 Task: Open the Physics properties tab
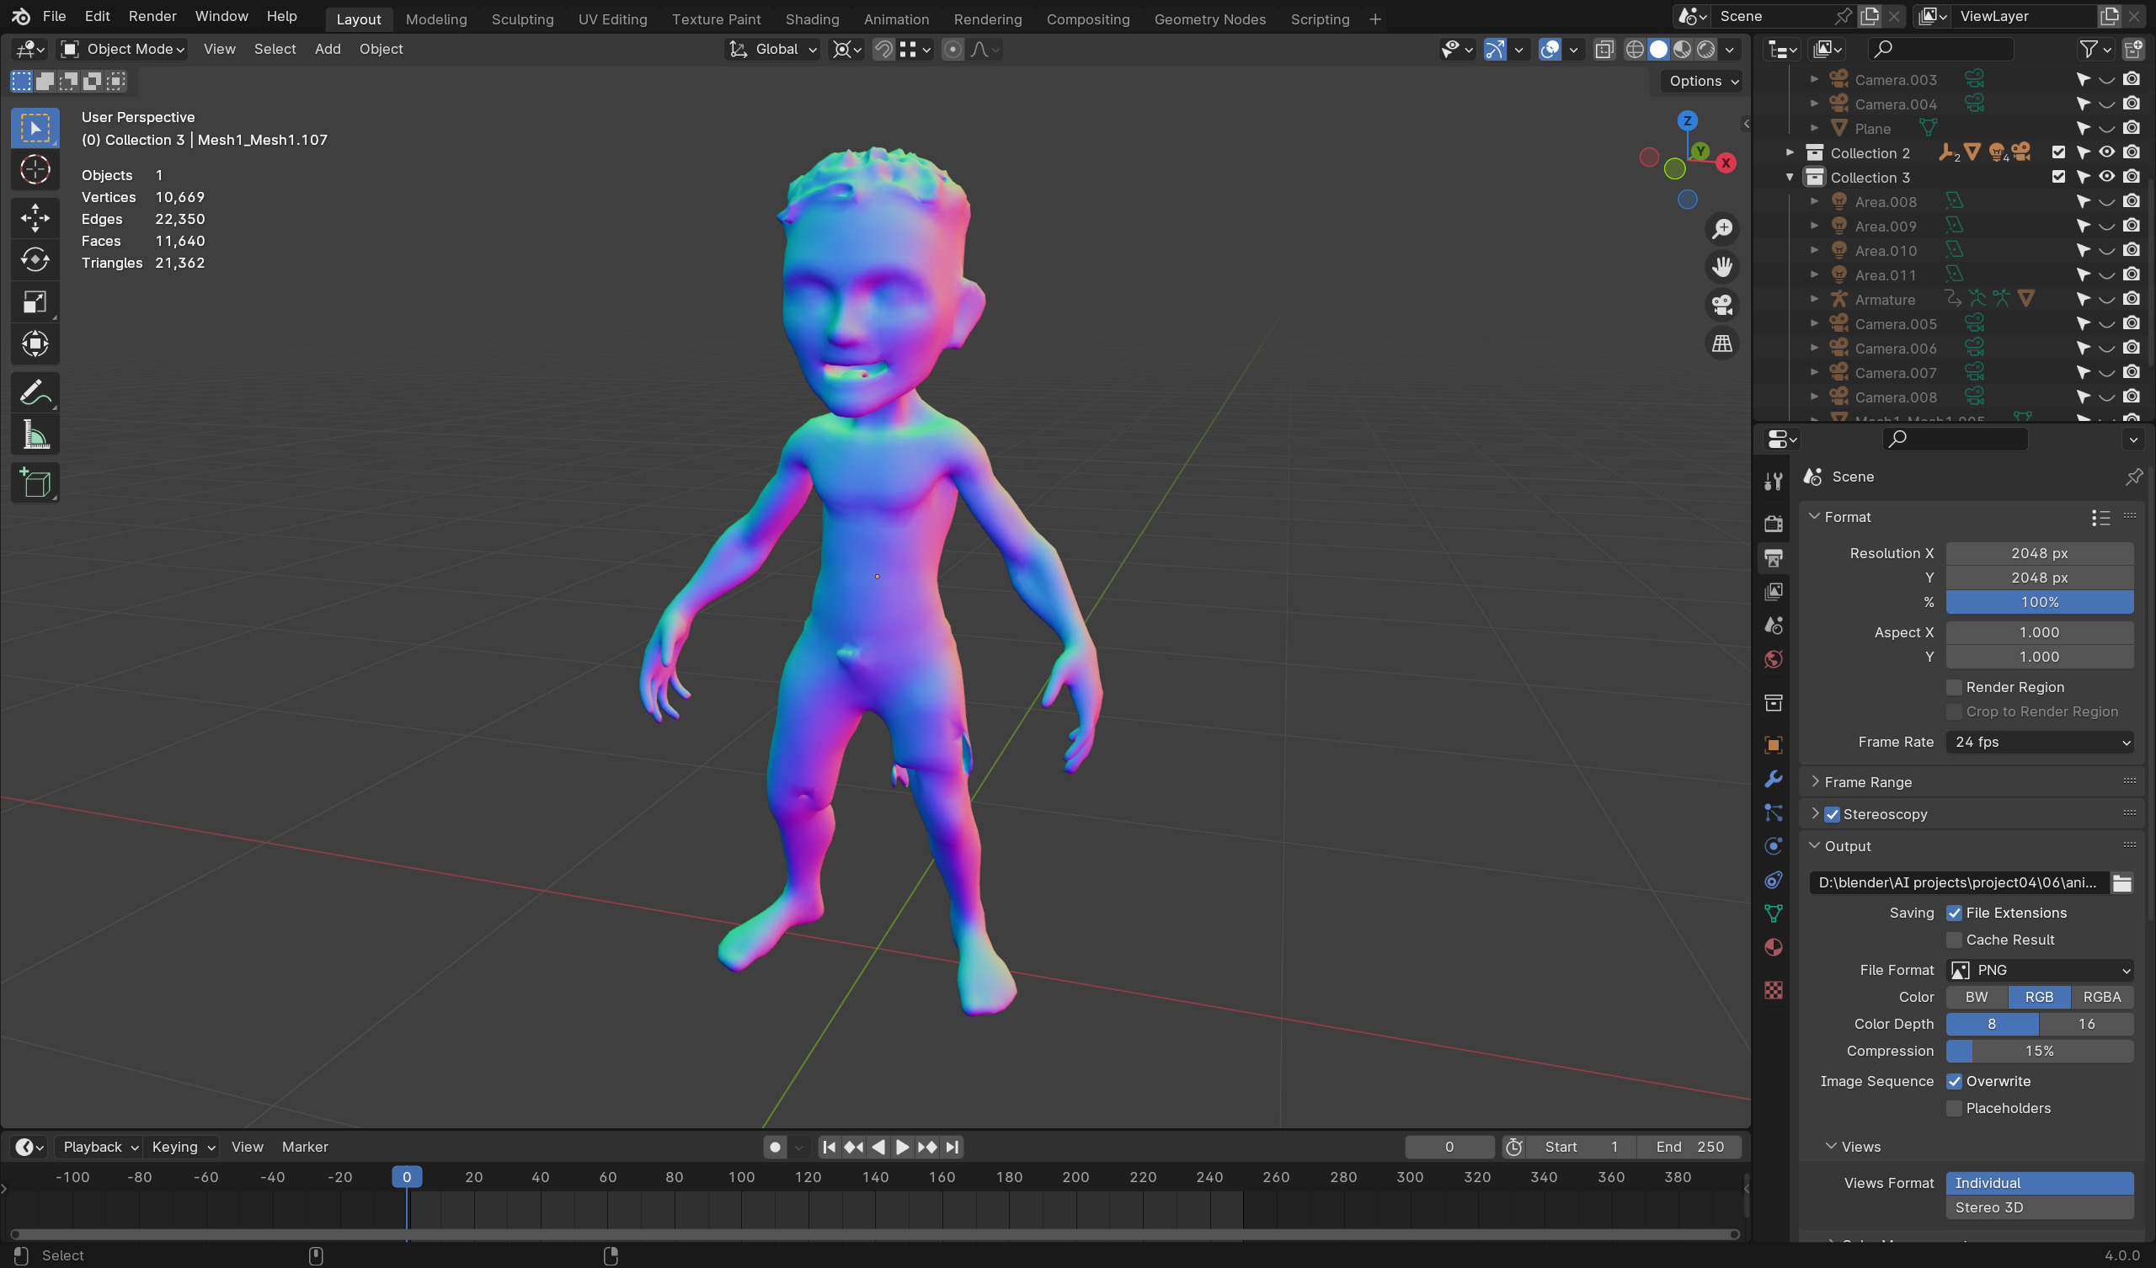1774,846
